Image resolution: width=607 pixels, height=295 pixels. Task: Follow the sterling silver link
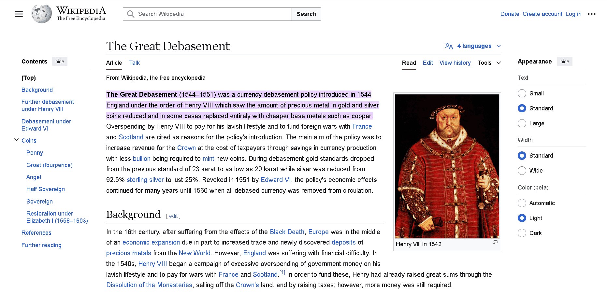click(145, 180)
